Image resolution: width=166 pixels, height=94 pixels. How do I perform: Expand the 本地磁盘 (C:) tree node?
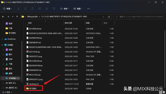coord(3,78)
